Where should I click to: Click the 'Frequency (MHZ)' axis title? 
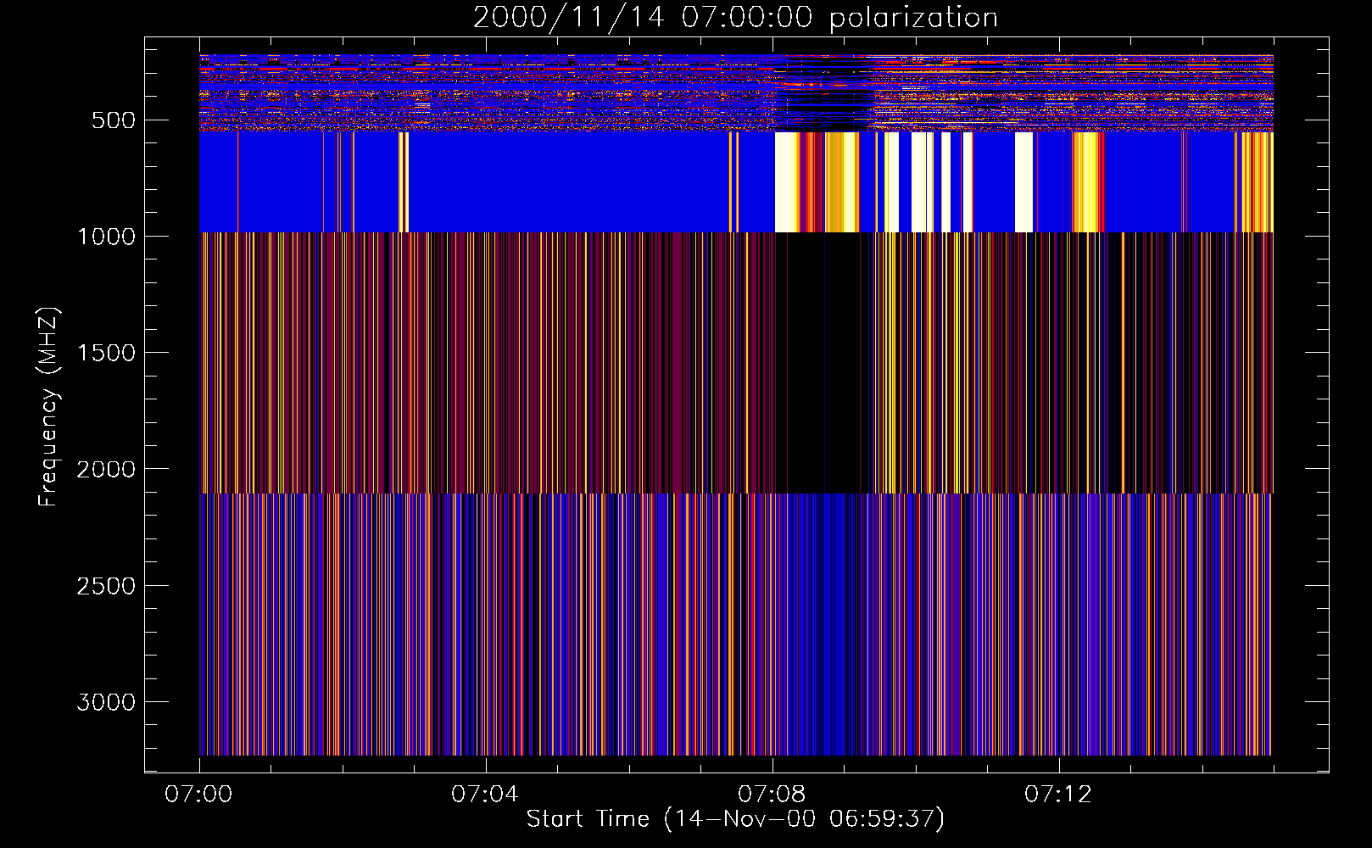click(48, 407)
